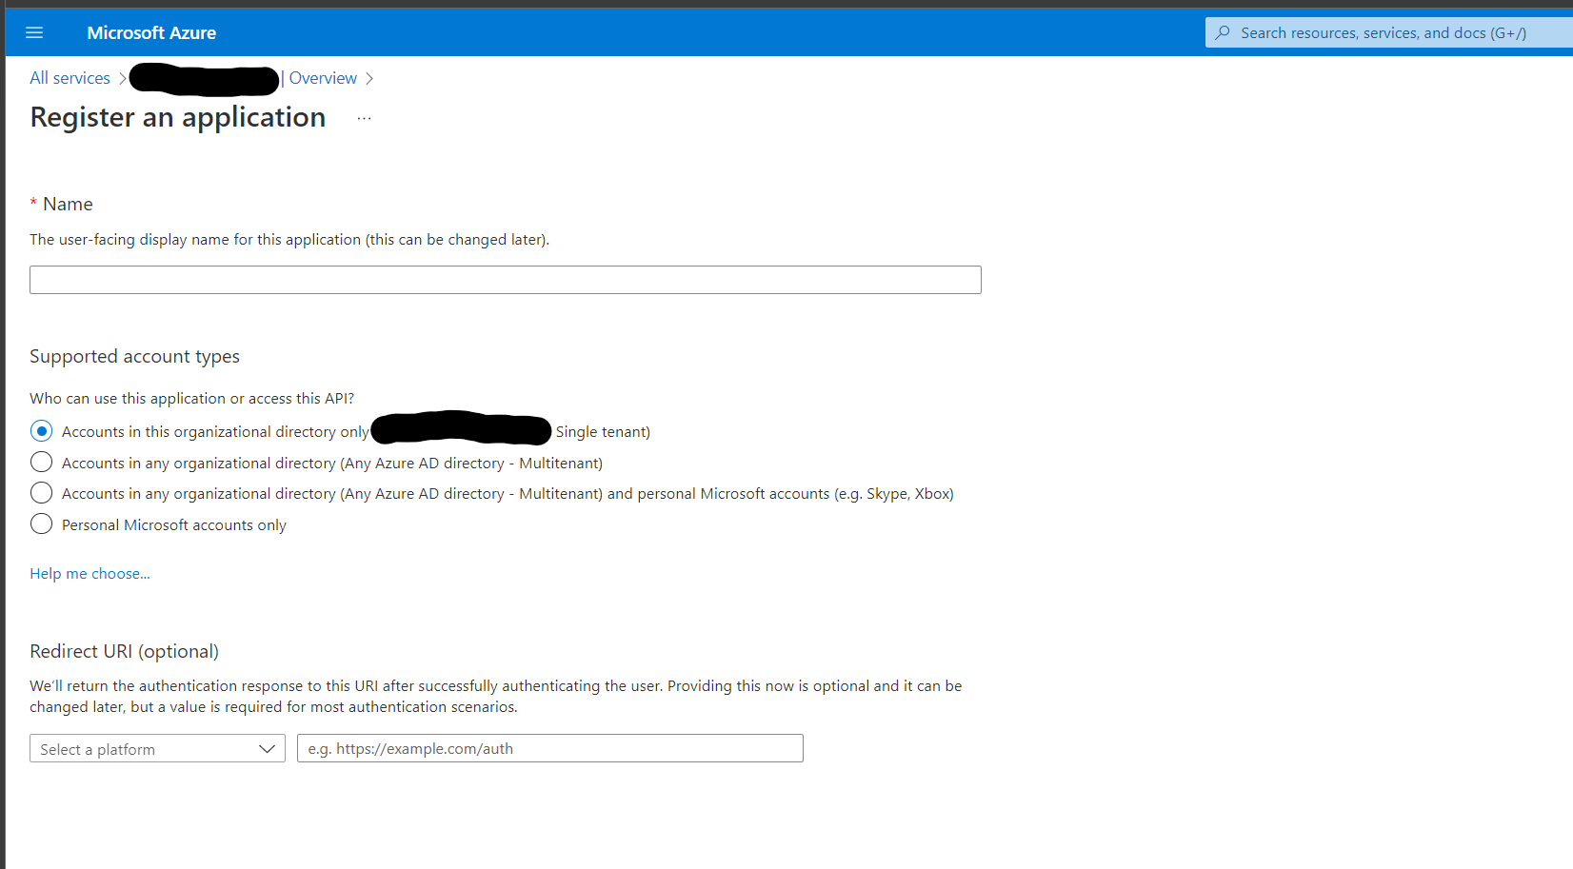Click the 'Single tenant)' label text
Viewport: 1573px width, 869px height.
603,432
